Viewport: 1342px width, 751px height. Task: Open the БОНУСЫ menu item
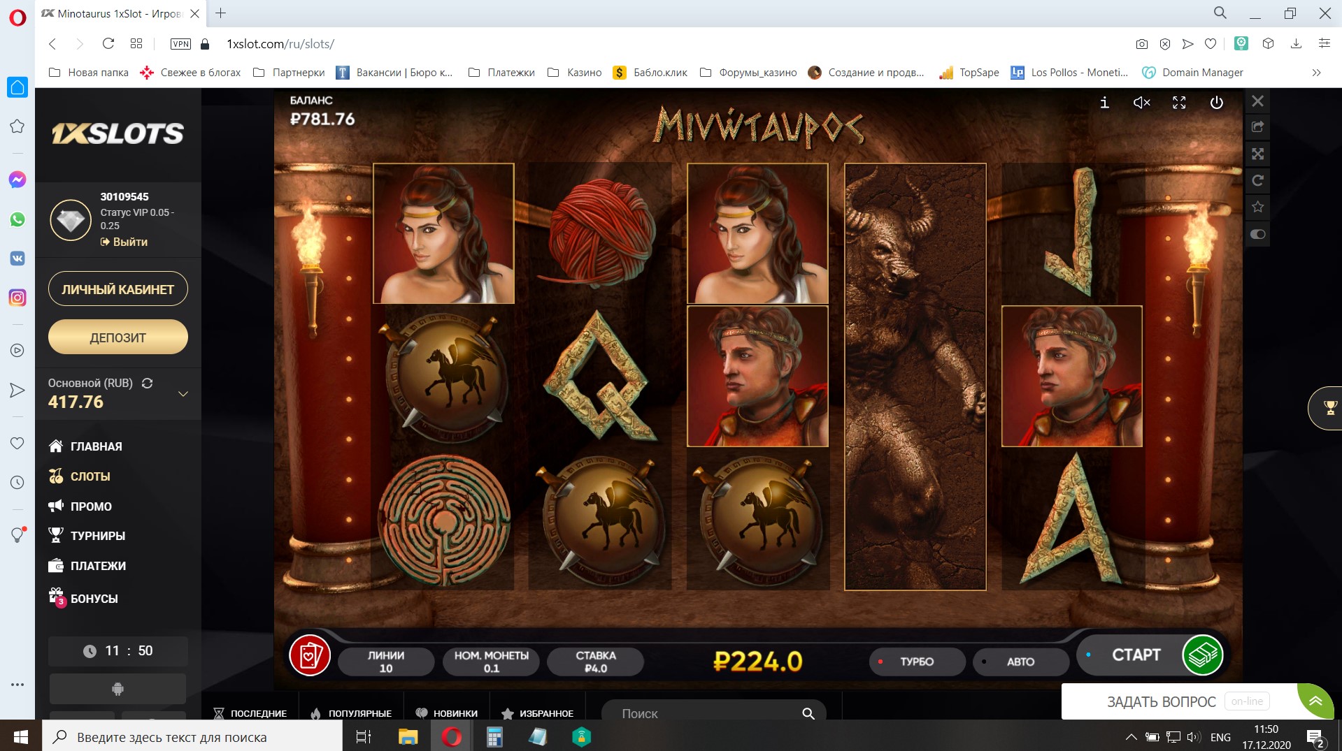[83, 598]
